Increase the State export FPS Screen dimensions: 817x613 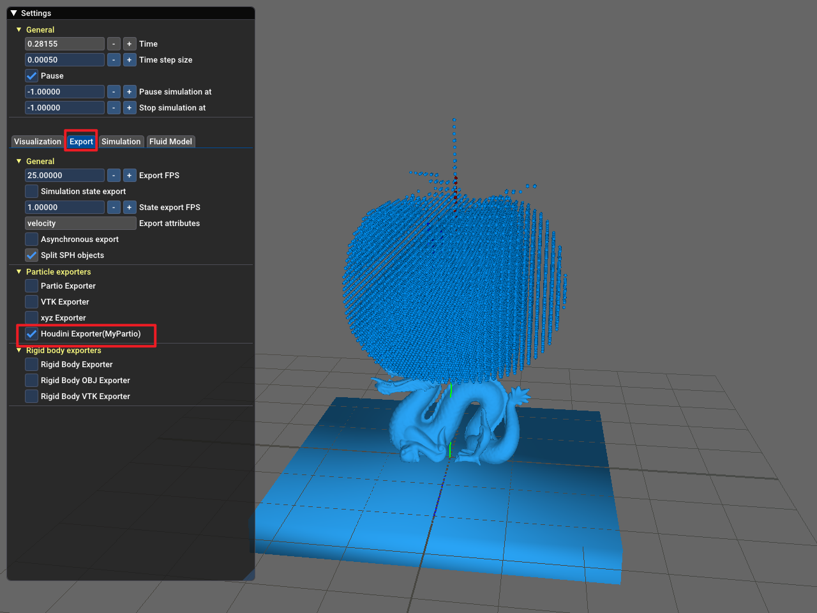130,208
